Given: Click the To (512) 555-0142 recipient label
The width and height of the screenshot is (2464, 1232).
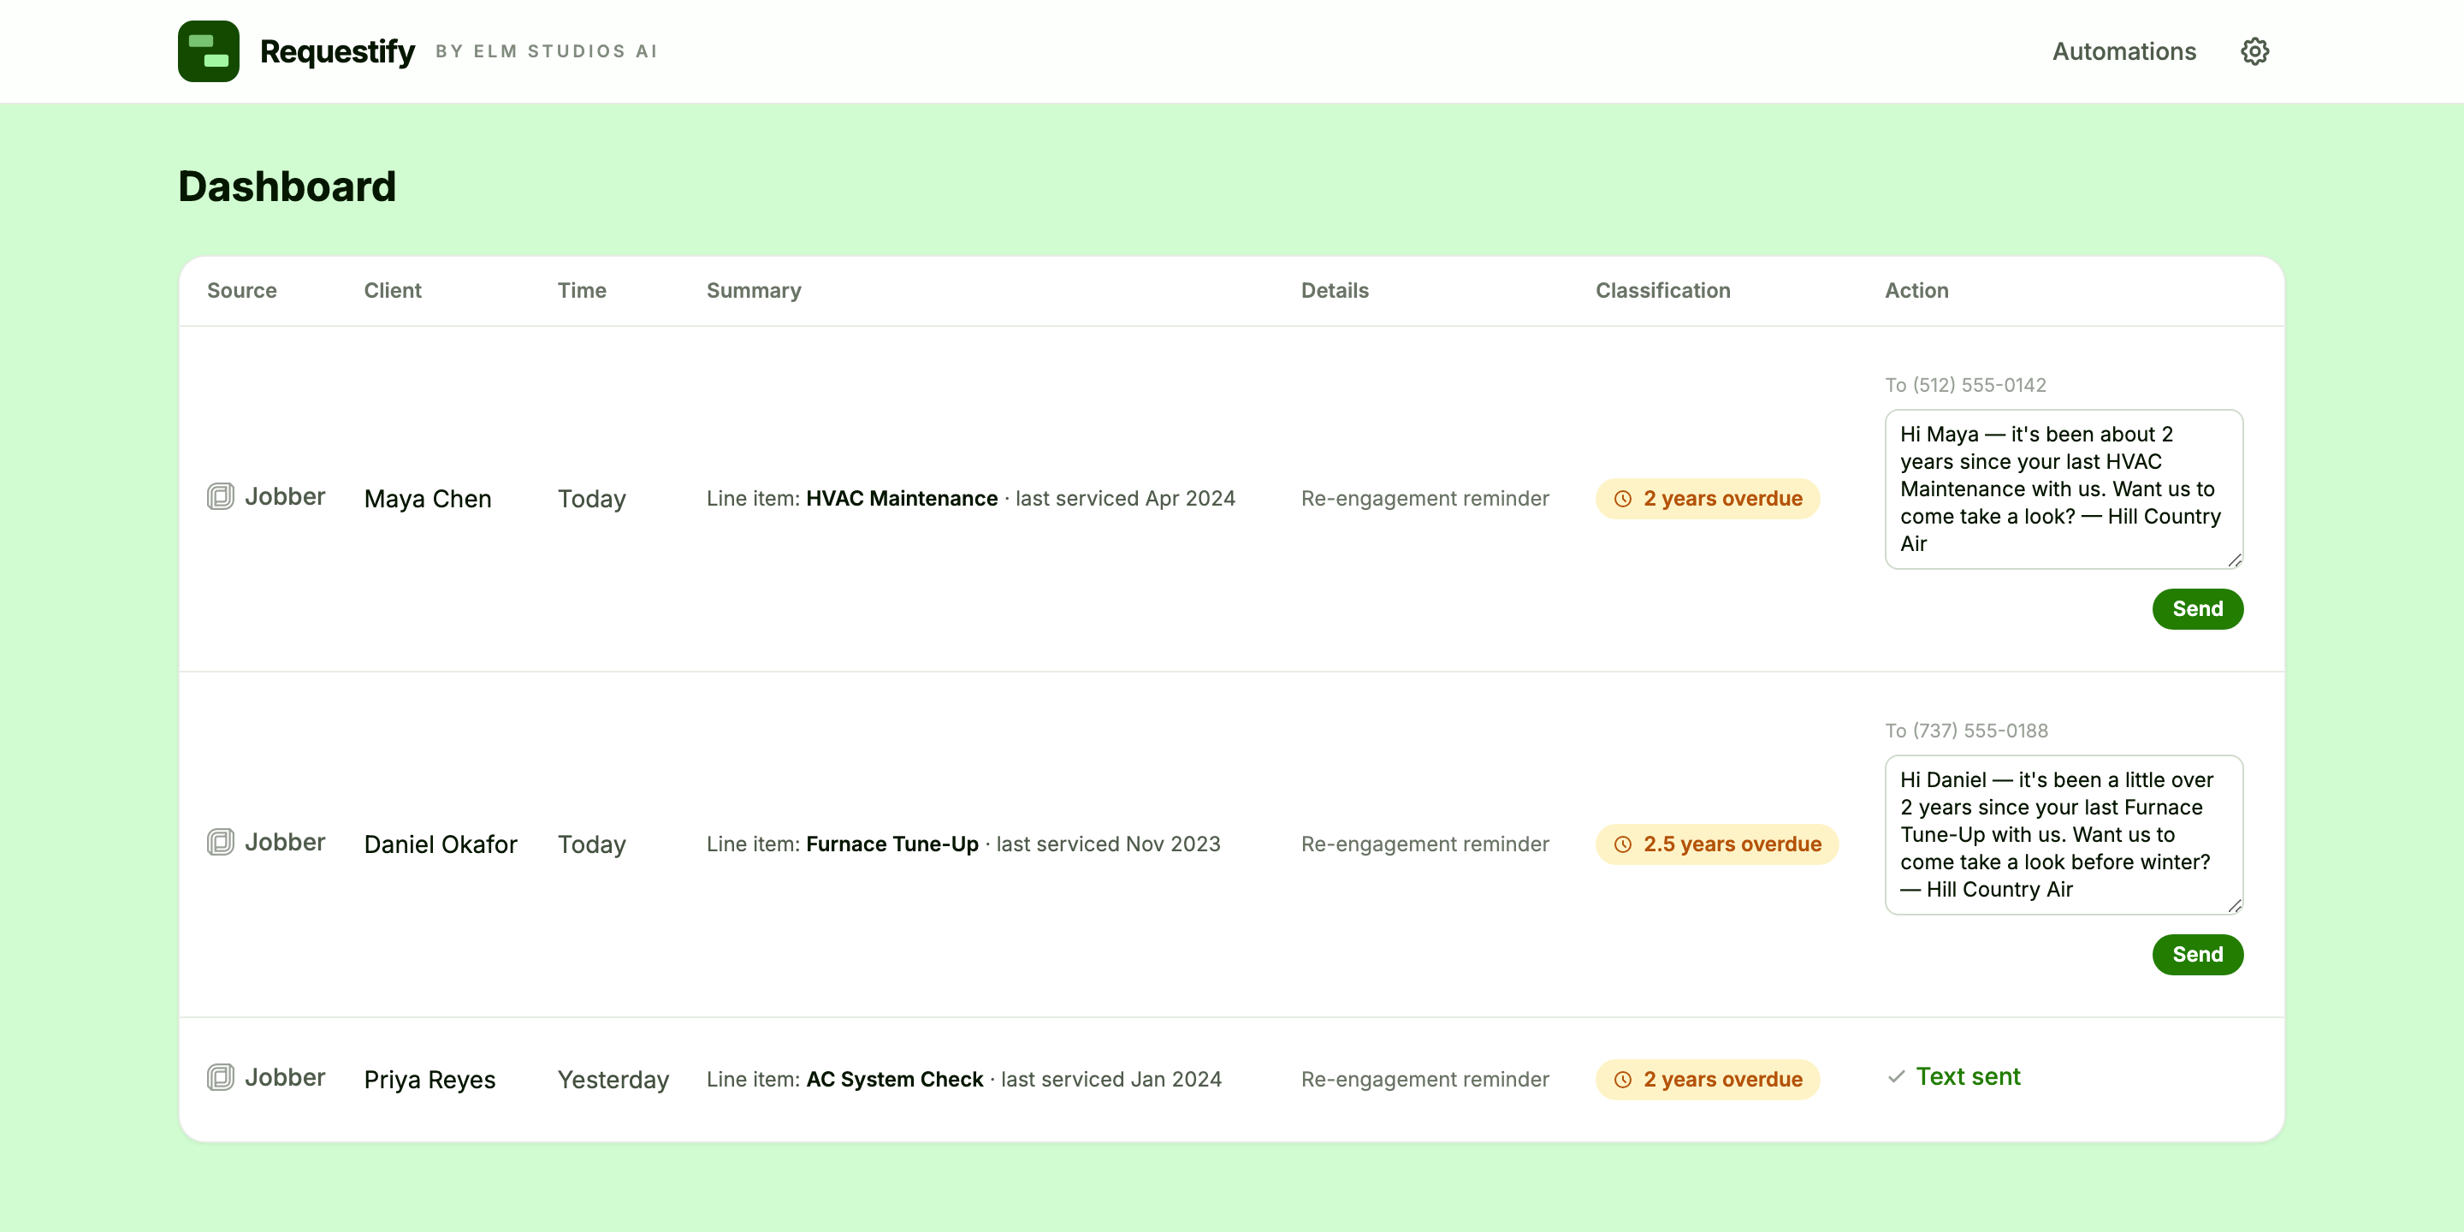Looking at the screenshot, I should pos(1964,384).
